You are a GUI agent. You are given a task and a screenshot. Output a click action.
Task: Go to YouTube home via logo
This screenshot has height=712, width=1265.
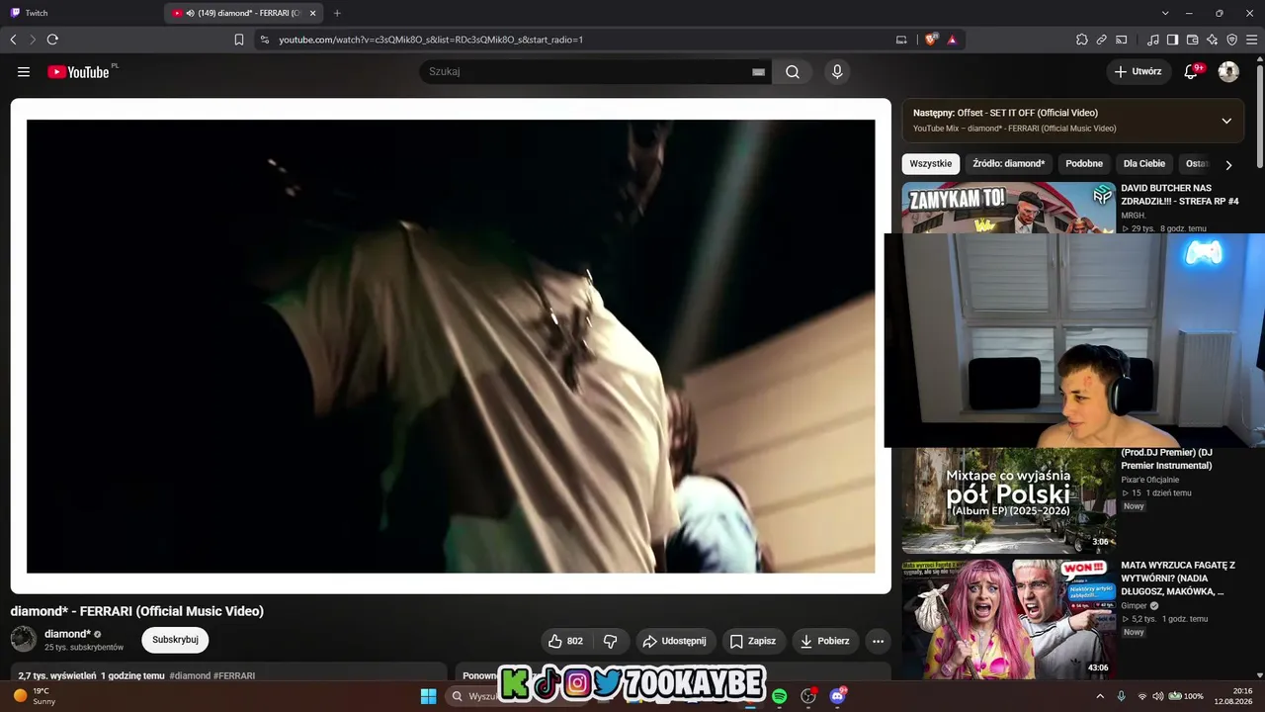pos(79,72)
